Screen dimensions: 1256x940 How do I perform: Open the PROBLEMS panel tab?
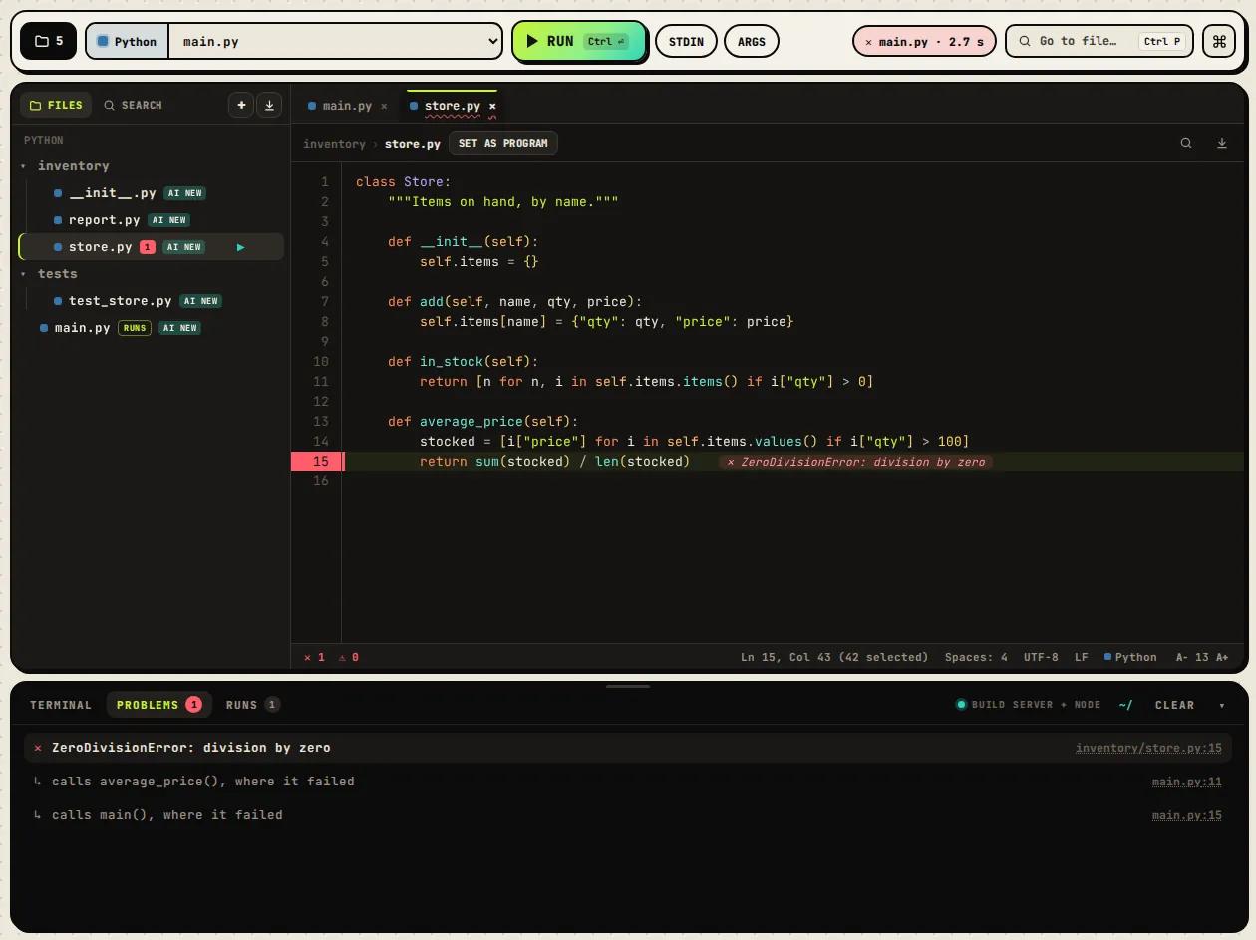pyautogui.click(x=158, y=705)
